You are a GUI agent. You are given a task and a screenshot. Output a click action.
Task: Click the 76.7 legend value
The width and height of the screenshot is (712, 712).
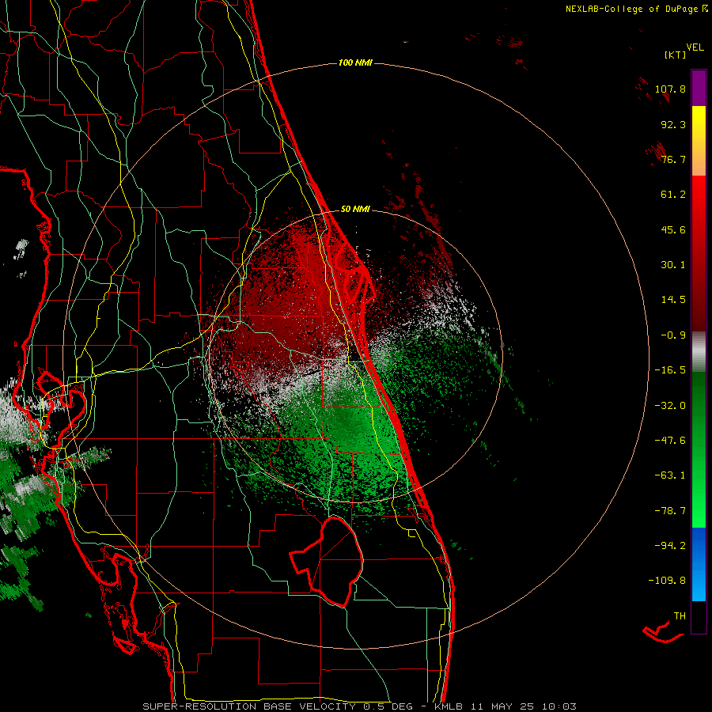(x=673, y=159)
